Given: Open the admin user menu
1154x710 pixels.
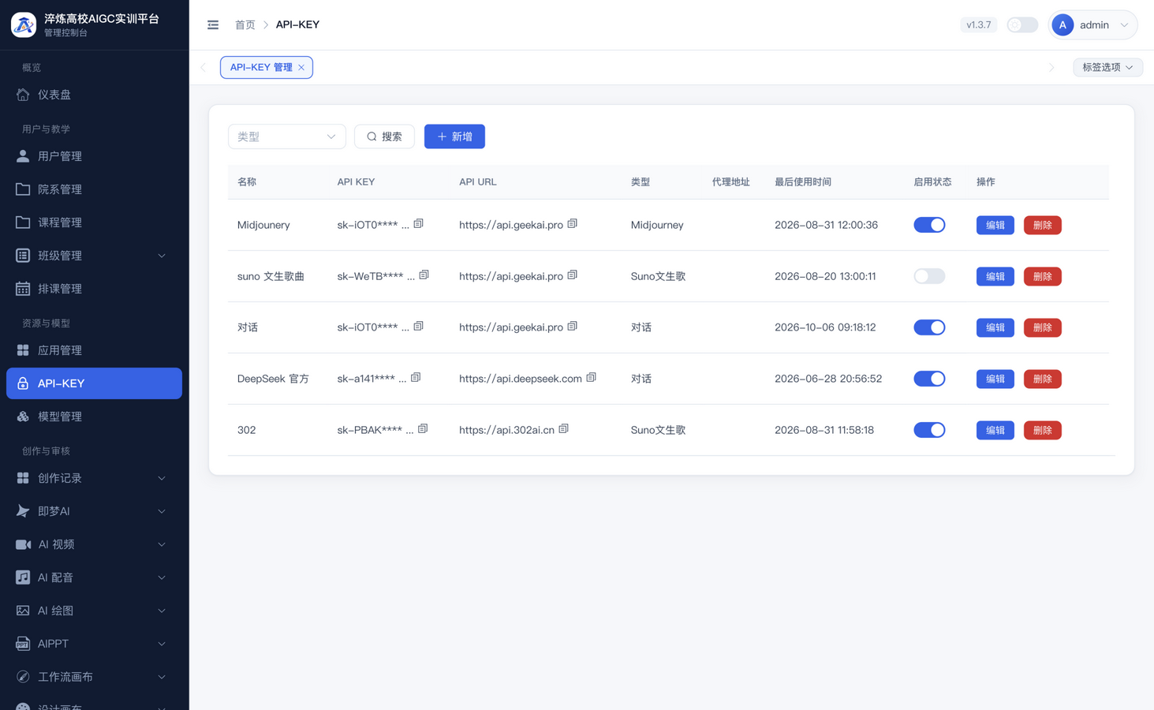Looking at the screenshot, I should tap(1093, 25).
